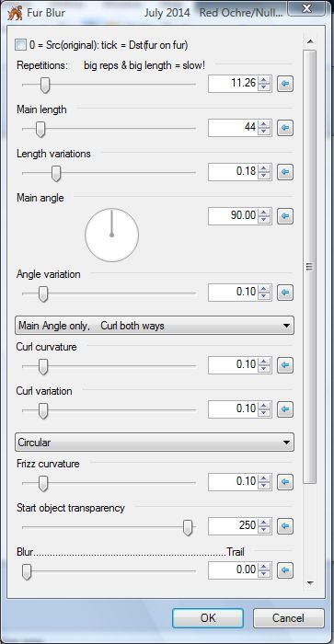Open the Circular dropdown

(155, 443)
